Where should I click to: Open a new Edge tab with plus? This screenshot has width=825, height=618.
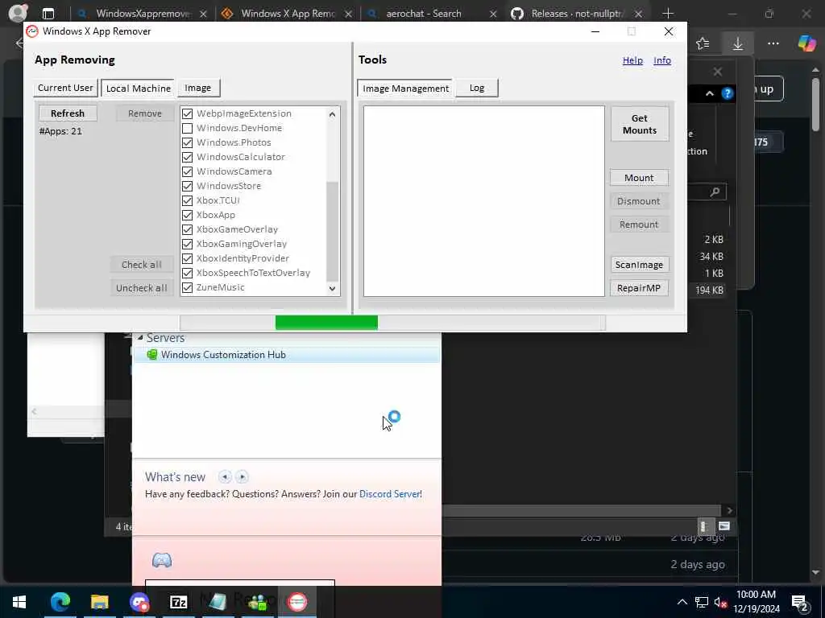(668, 13)
